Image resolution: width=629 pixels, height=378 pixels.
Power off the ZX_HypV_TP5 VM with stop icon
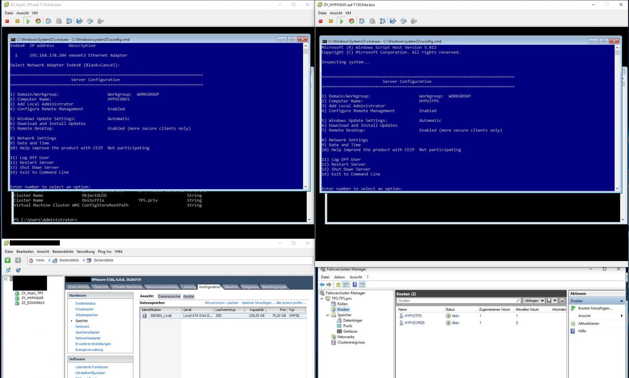[x=7, y=21]
